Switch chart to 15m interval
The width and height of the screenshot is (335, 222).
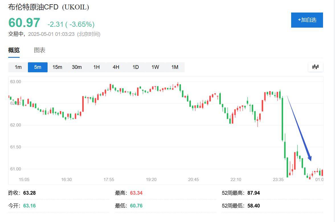[x=57, y=67]
